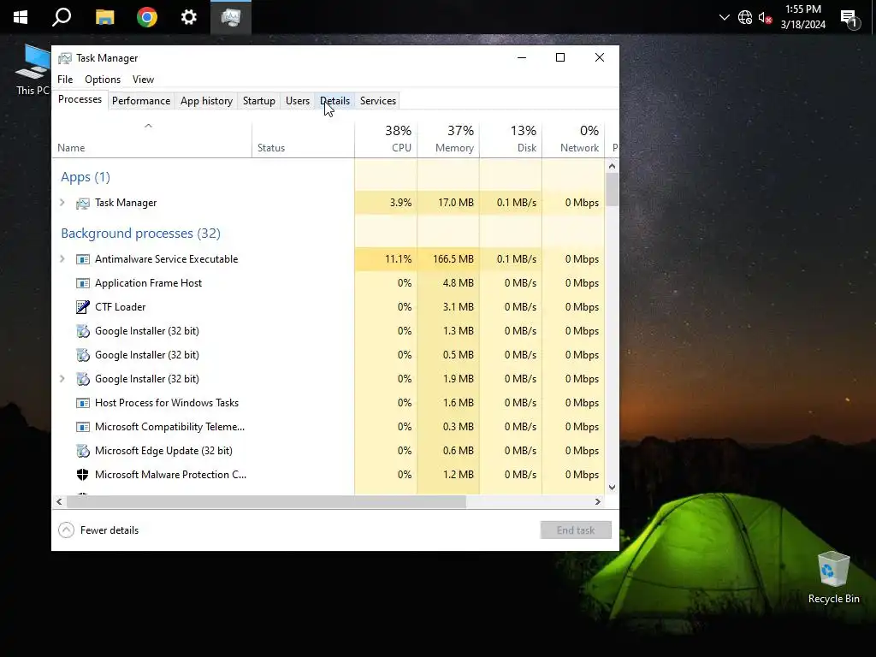Click the Microsoft Compatibility Telemetry icon

coord(83,427)
